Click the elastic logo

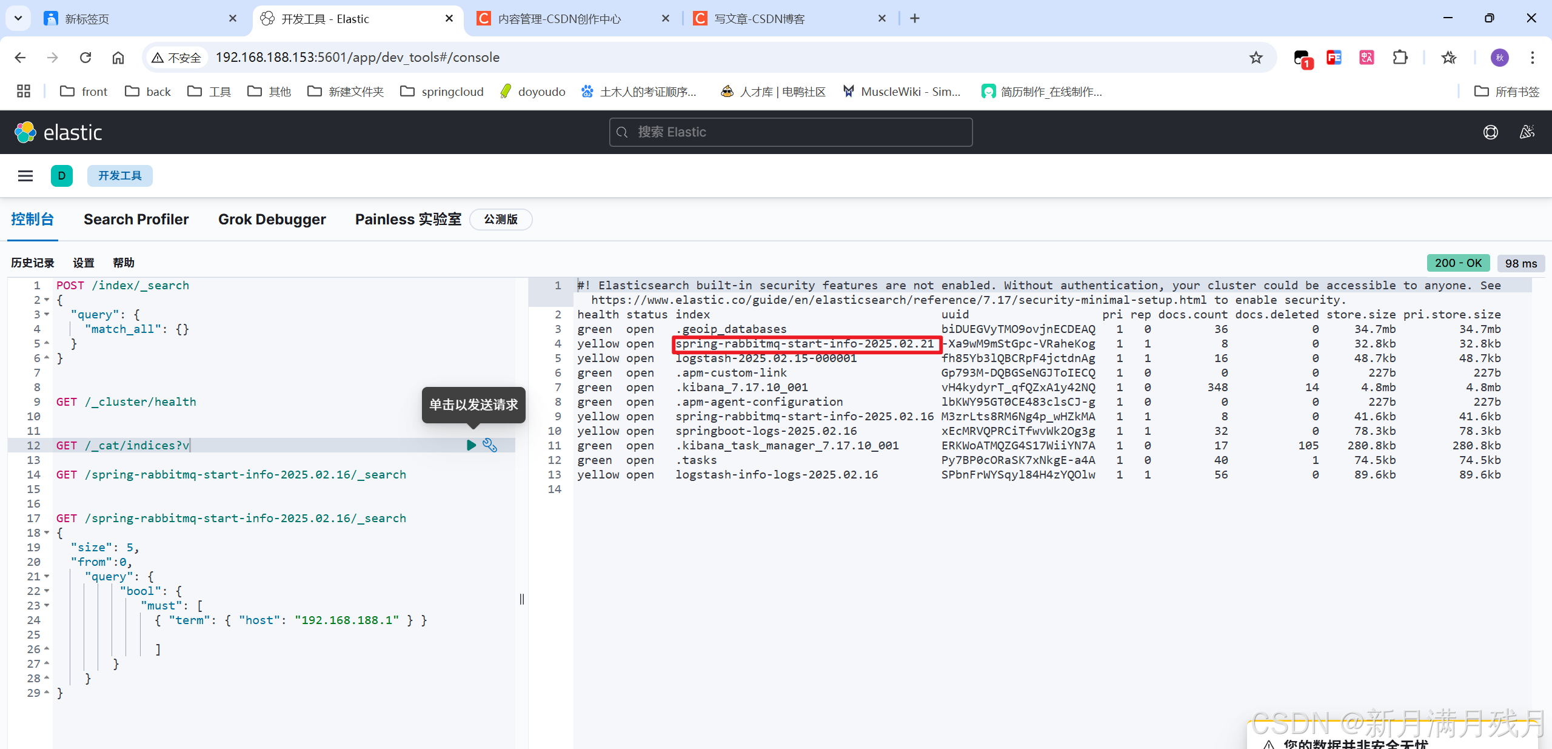58,132
